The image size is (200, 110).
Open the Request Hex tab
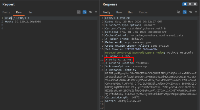tap(30, 12)
